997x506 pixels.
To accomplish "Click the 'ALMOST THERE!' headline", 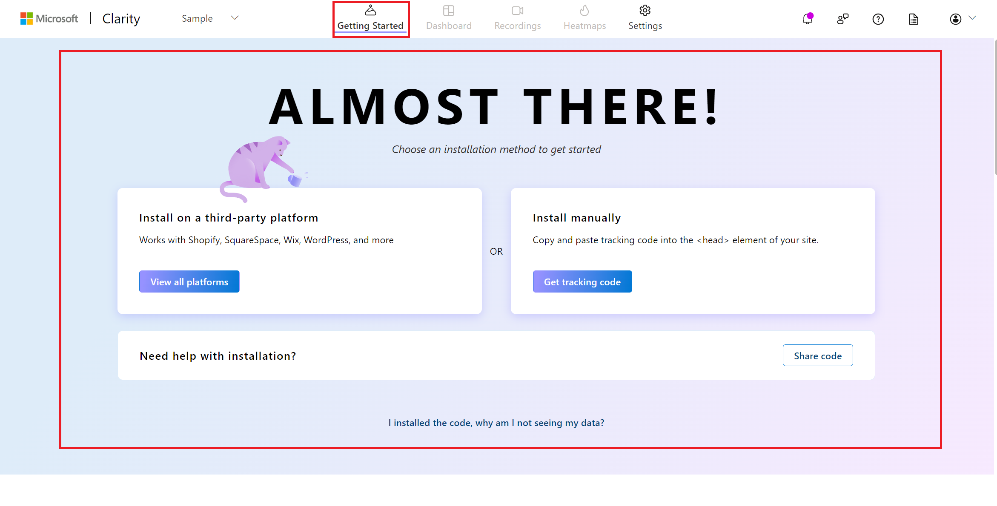I will pyautogui.click(x=495, y=107).
